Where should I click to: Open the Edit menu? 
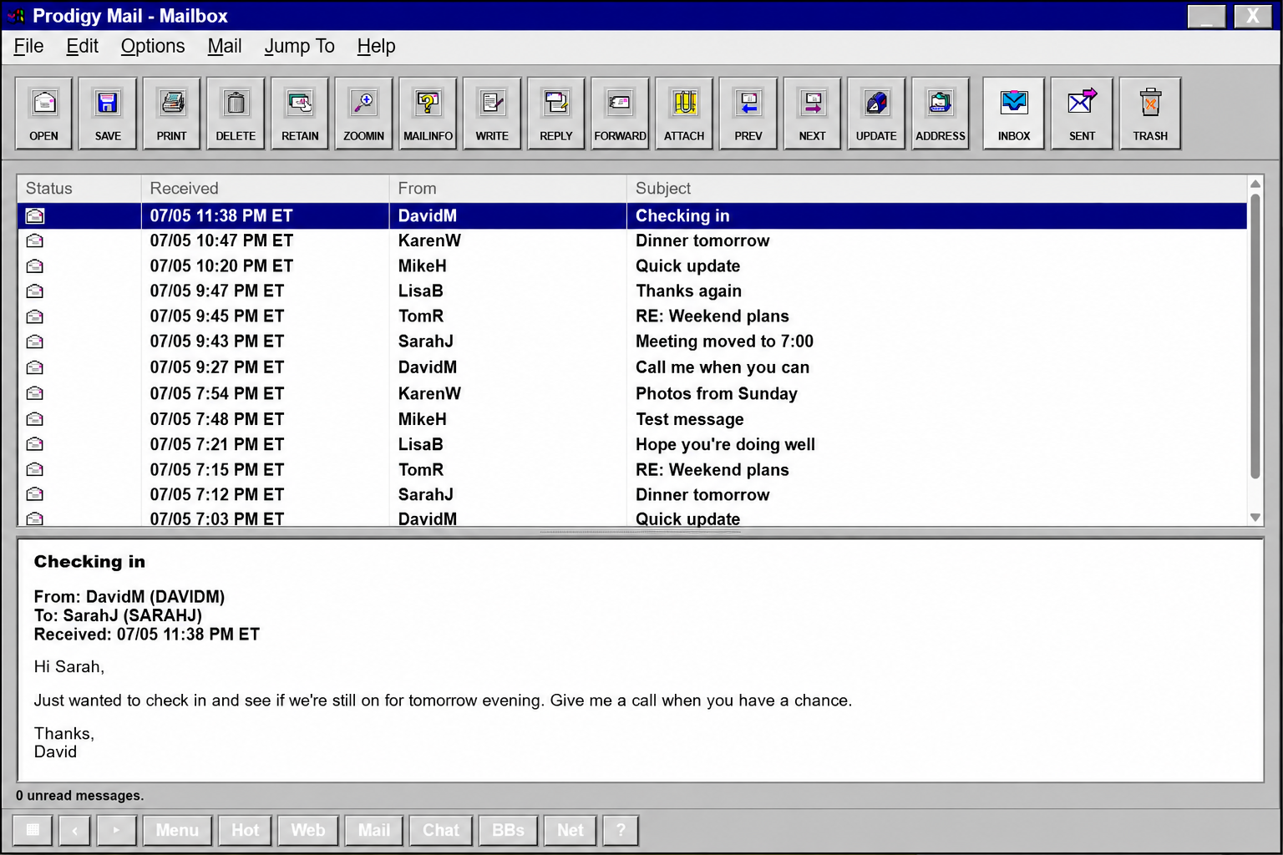click(x=82, y=46)
